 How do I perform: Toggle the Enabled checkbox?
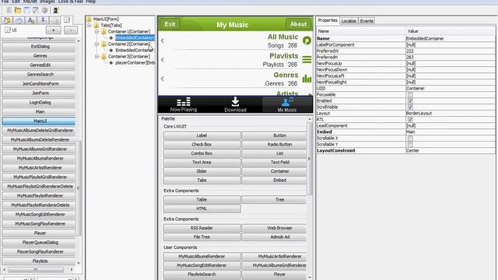[x=410, y=101]
